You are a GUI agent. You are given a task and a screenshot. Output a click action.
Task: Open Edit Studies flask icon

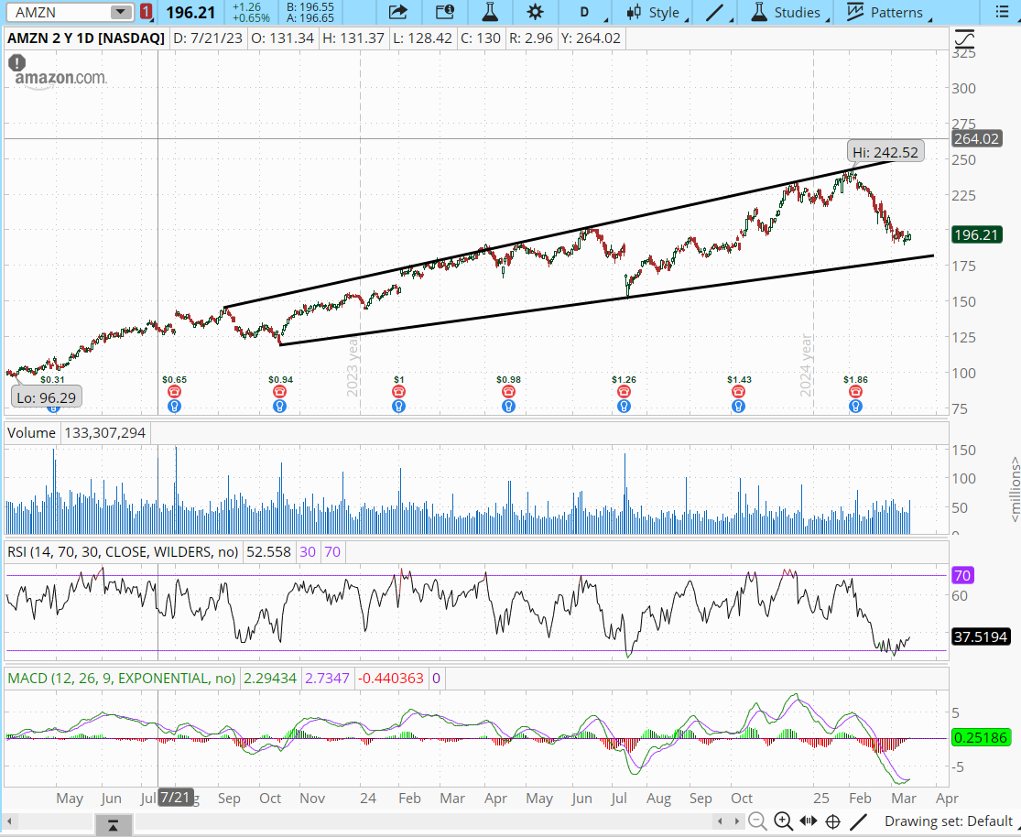tap(490, 13)
